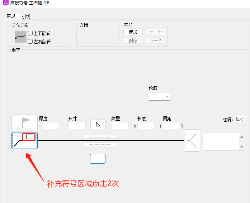
Task: Click the 下一个 button
Action: click(155, 40)
